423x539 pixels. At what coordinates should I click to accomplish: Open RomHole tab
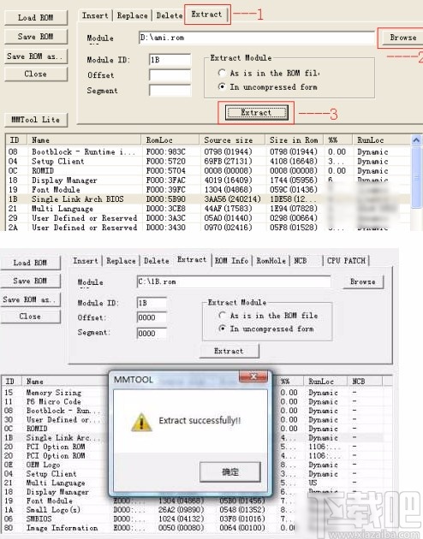coord(271,261)
